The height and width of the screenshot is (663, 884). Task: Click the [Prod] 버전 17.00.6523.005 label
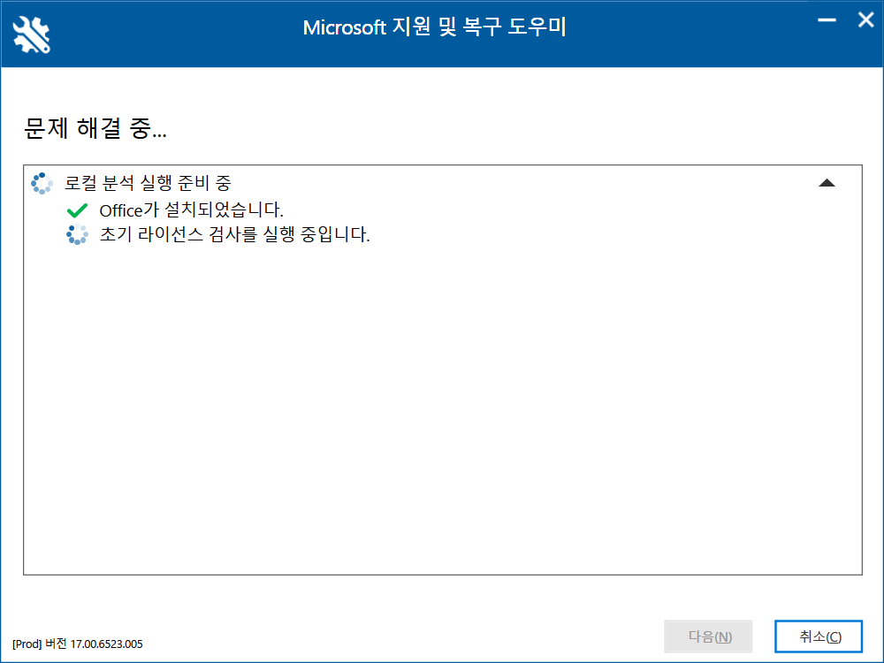tap(77, 644)
